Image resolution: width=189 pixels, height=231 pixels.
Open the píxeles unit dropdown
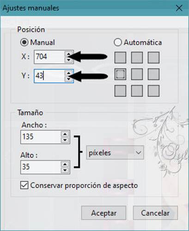pos(115,152)
